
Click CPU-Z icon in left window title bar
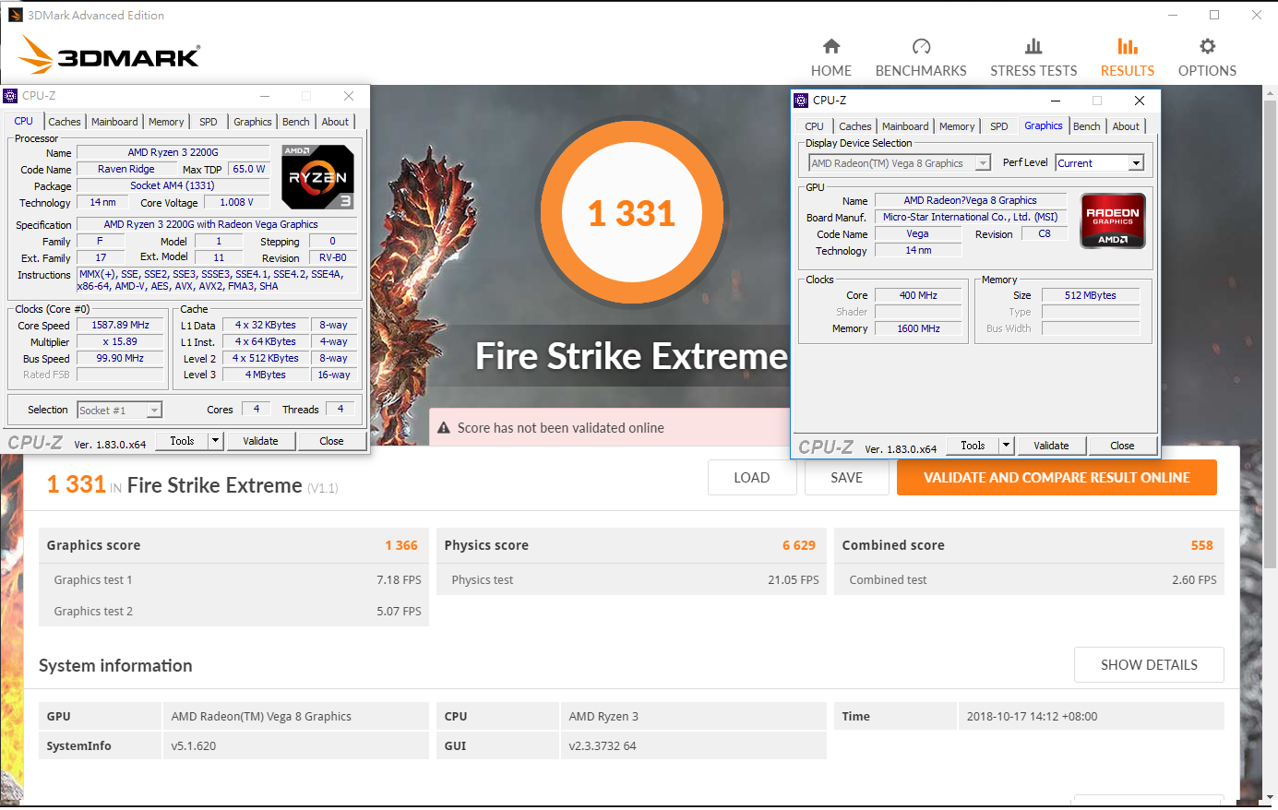[11, 96]
